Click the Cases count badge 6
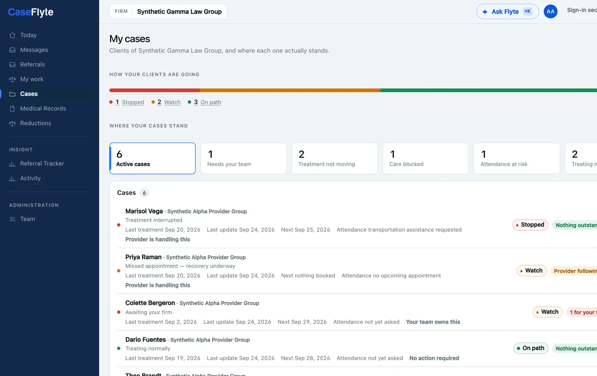Viewport: 597px width, 376px height. coord(144,193)
